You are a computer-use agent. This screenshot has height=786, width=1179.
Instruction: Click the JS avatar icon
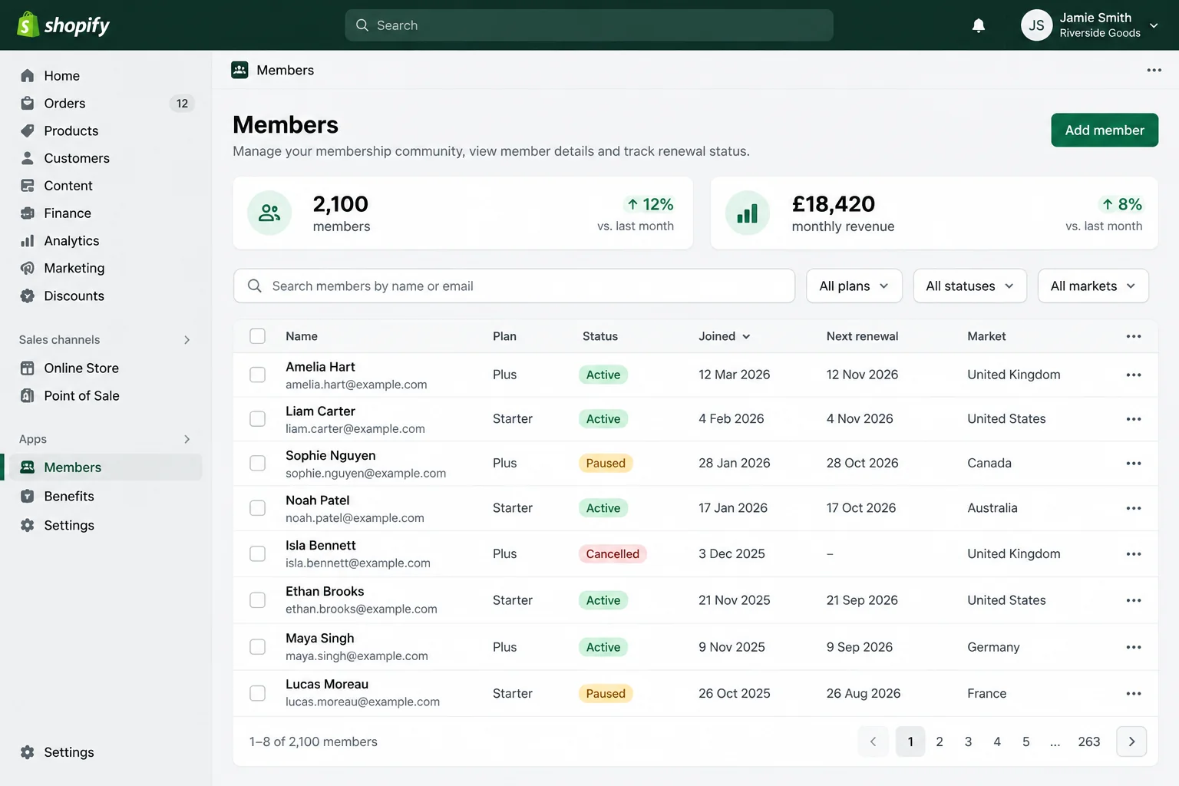(x=1036, y=25)
